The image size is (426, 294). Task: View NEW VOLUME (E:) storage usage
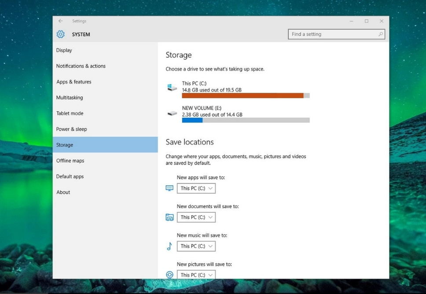[x=212, y=111]
